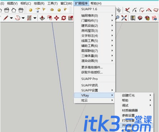Select the front view house icon
Image resolution: width=159 pixels, height=132 pixels.
coord(14,10)
